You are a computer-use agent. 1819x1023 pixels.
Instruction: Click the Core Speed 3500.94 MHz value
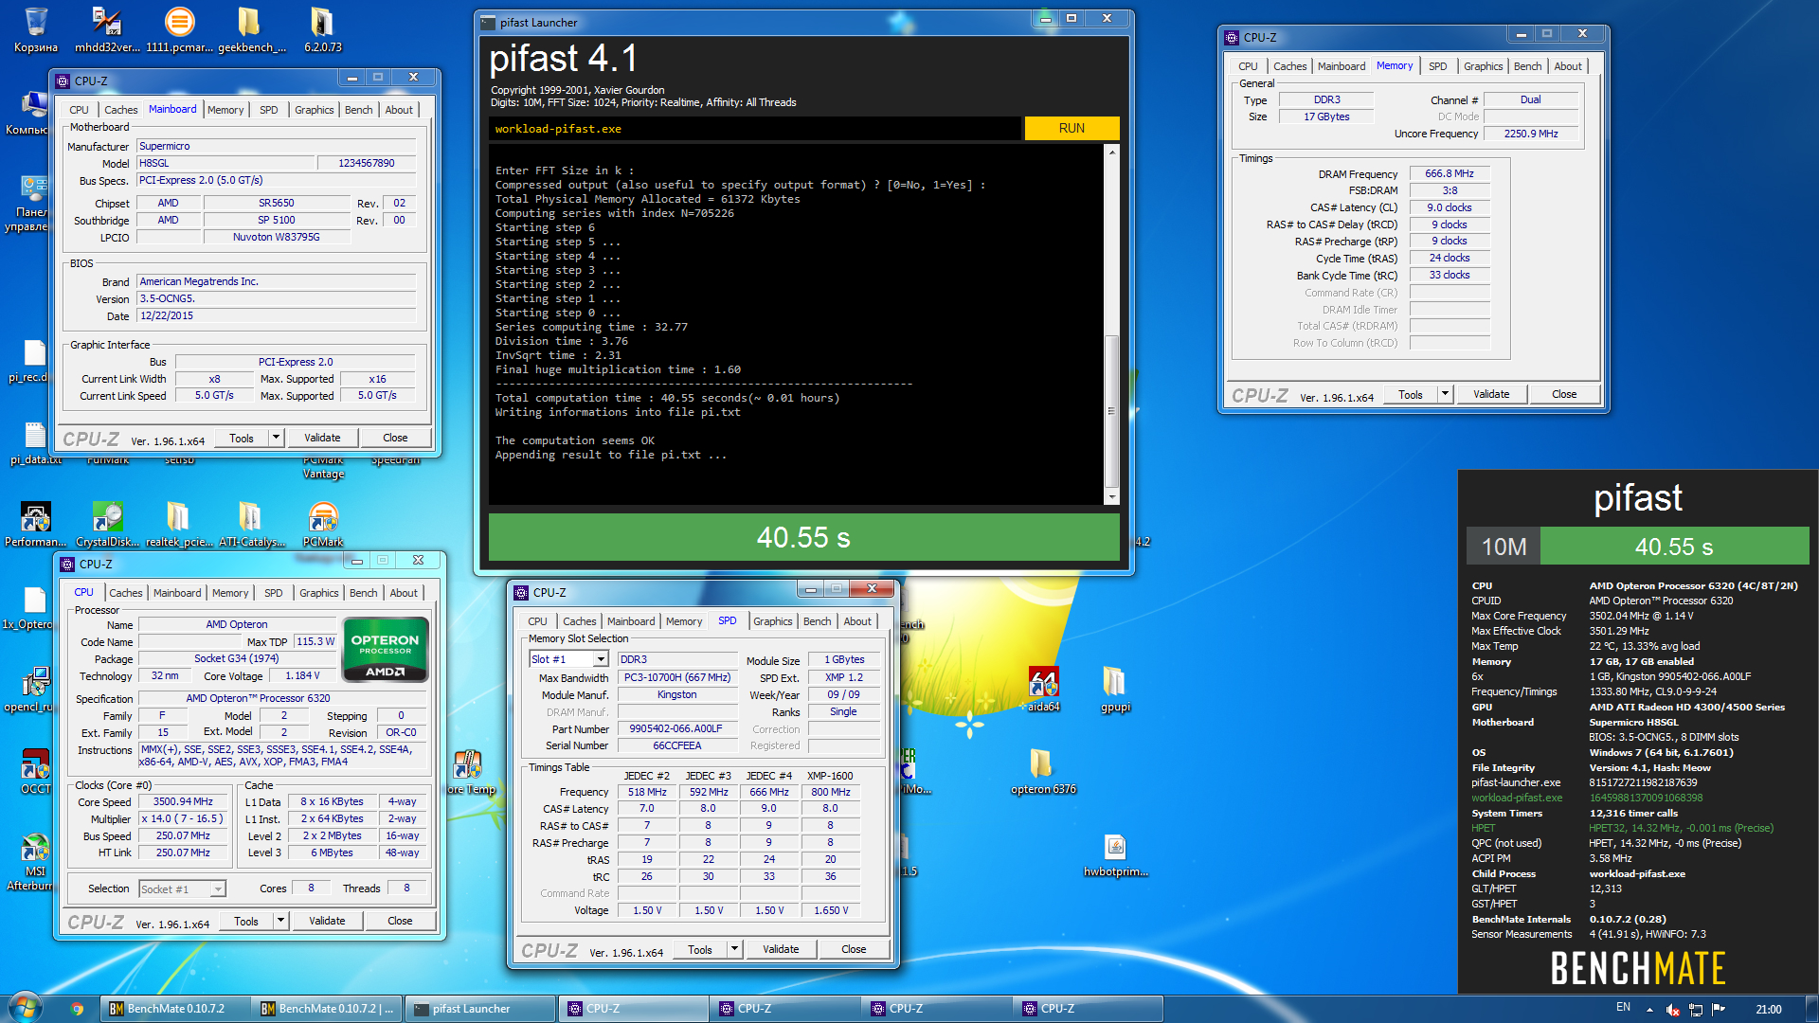coord(184,801)
